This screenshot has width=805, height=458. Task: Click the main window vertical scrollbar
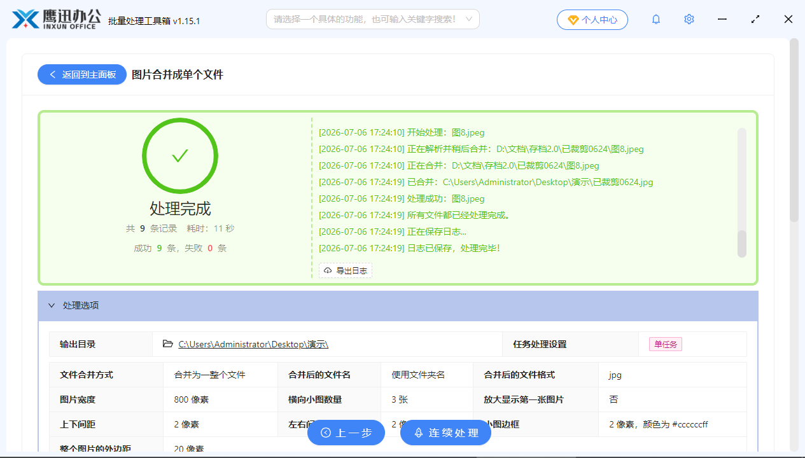coord(794,130)
